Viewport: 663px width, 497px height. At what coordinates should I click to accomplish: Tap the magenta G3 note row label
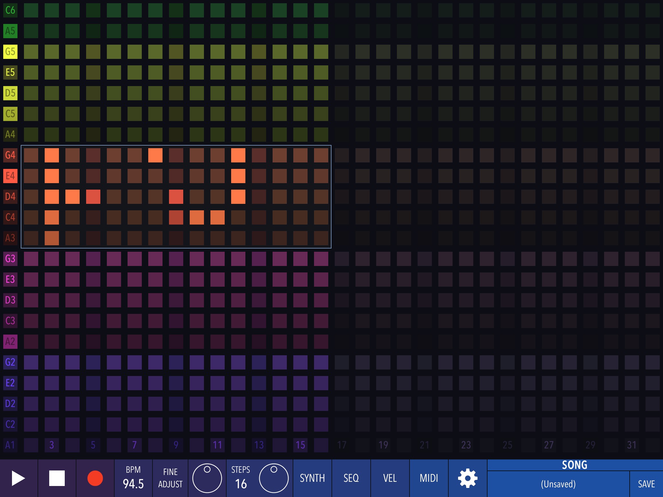[x=10, y=259]
